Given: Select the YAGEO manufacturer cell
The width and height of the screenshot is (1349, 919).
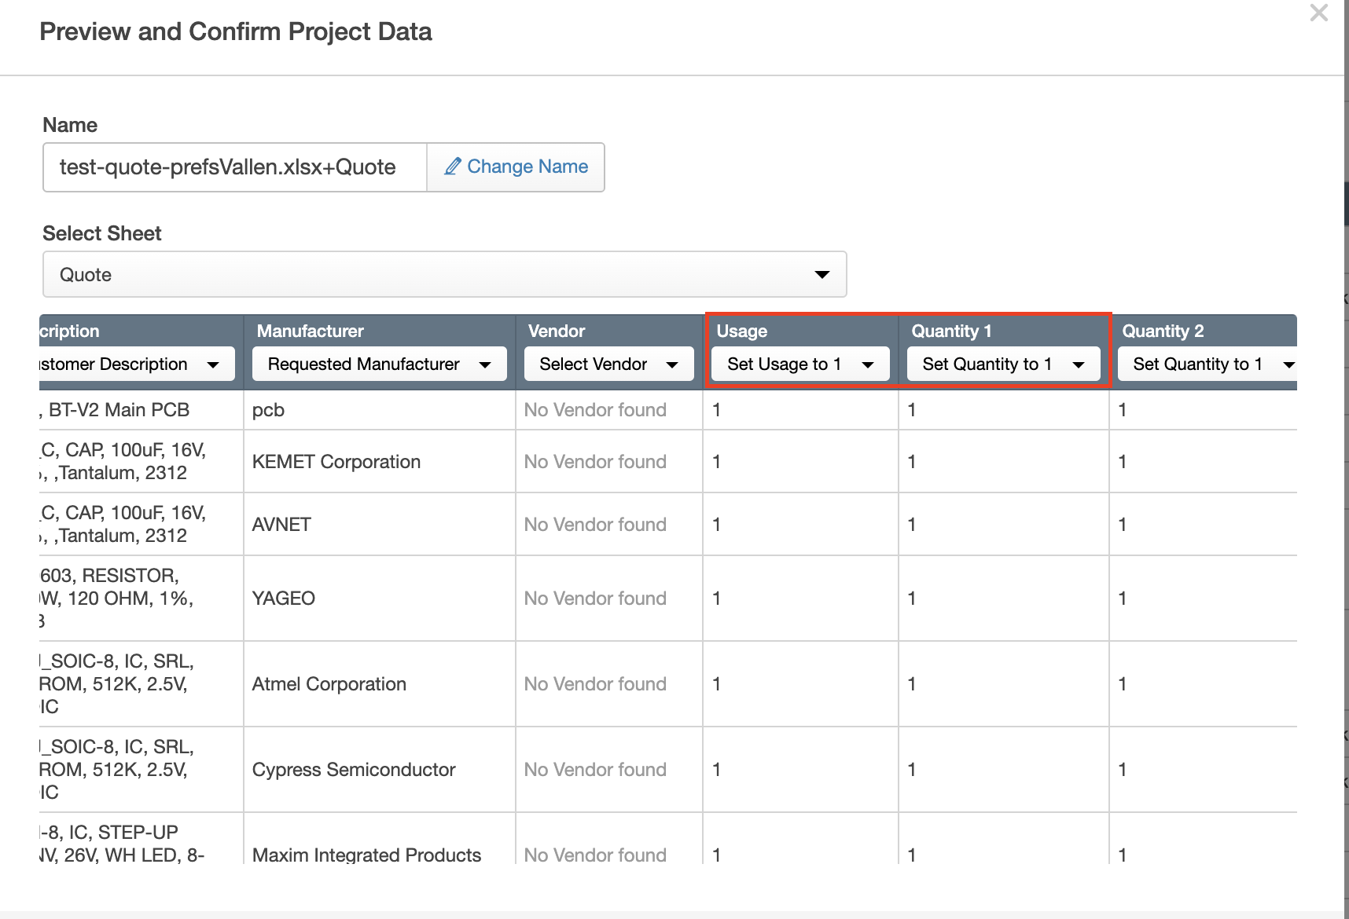Looking at the screenshot, I should coord(284,599).
